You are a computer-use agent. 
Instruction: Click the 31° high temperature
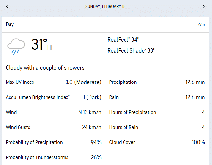pos(40,45)
